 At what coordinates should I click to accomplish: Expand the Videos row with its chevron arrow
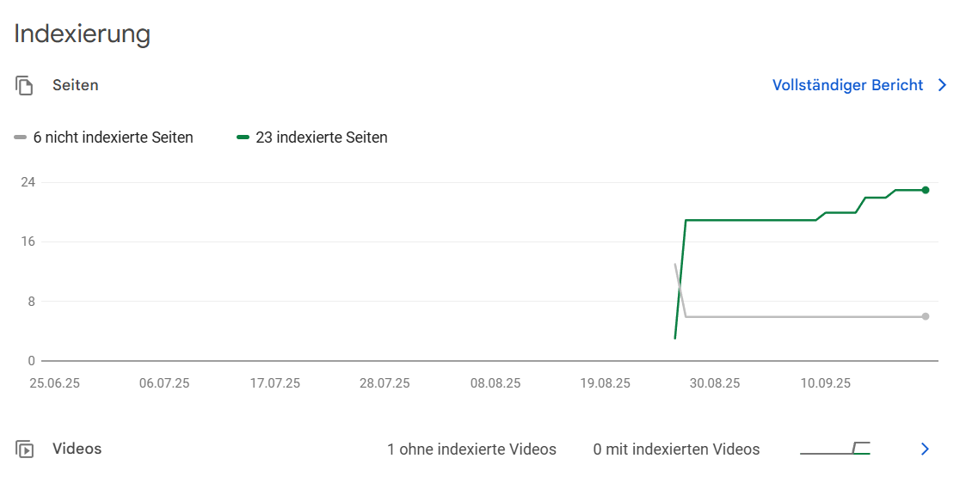point(925,449)
